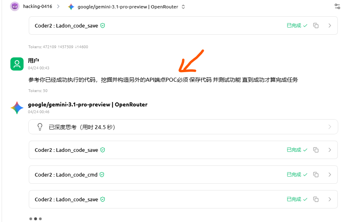Click the Coder2 : Ladon_code_cmd title
The height and width of the screenshot is (222, 345).
click(66, 175)
